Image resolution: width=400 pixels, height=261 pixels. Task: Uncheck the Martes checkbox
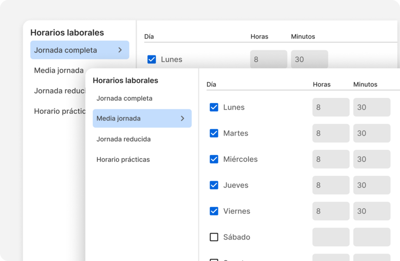[x=214, y=133]
